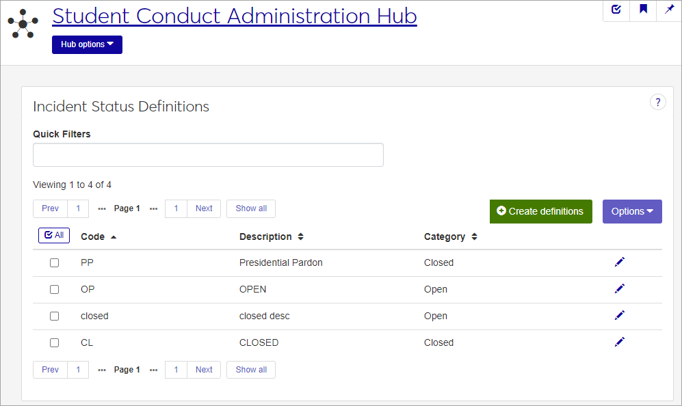
Task: Open Student Conduct Administration Hub link
Action: 234,16
